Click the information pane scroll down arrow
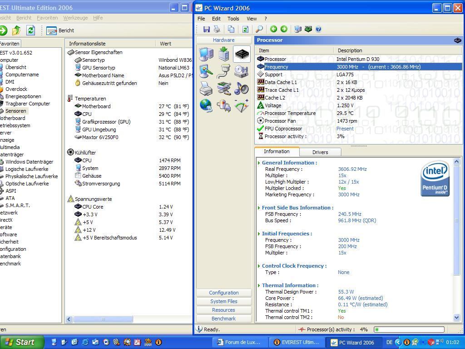Screen dimensions: 465x349 [x=457, y=318]
